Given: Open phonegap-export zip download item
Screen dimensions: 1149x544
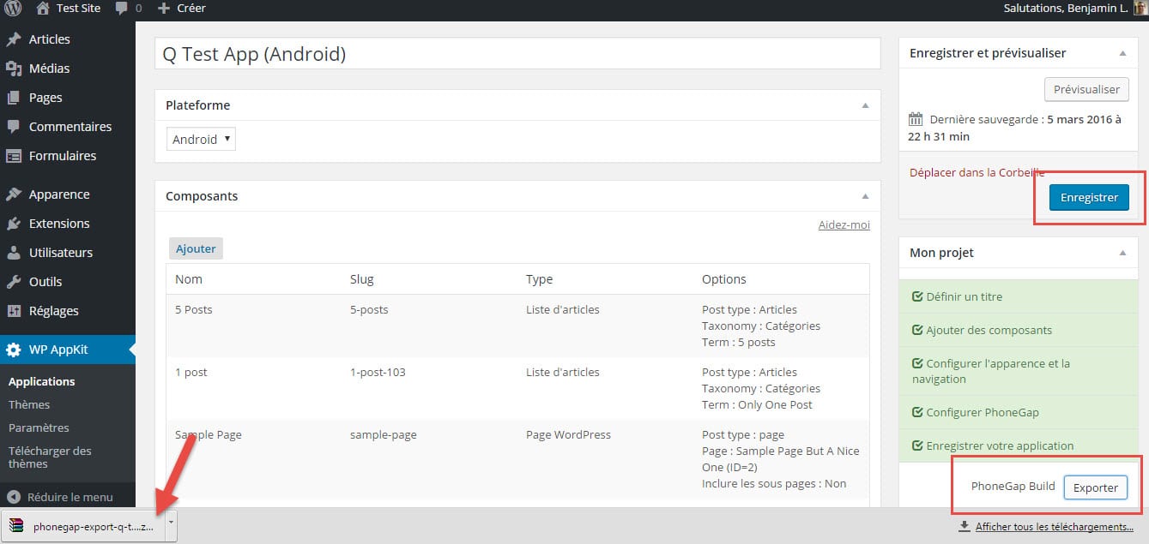Looking at the screenshot, I should 84,526.
